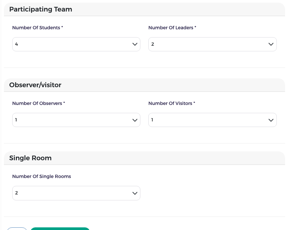Expand the Number Of Visitors dropdown

click(212, 120)
